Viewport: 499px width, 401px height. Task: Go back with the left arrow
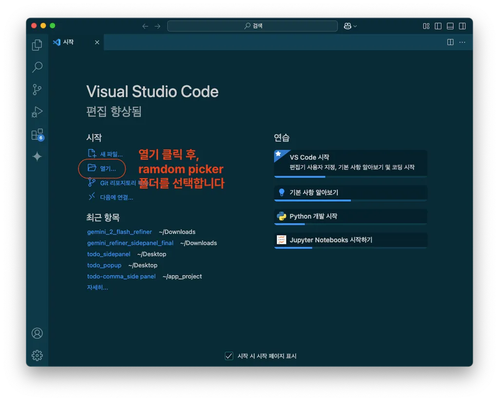click(145, 26)
